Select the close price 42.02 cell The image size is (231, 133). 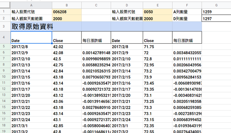66,47
